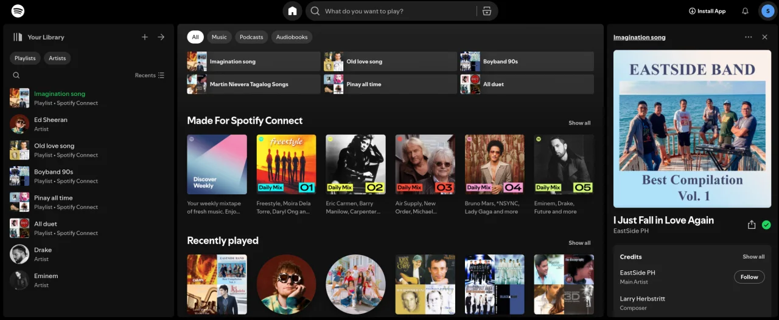
Task: Expand Your Library with arrow icon
Action: 161,37
